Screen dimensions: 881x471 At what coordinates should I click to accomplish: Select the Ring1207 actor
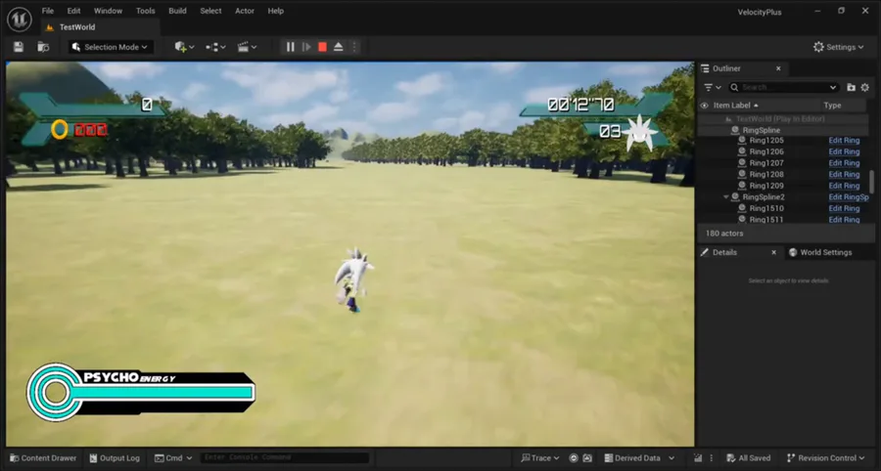(766, 163)
